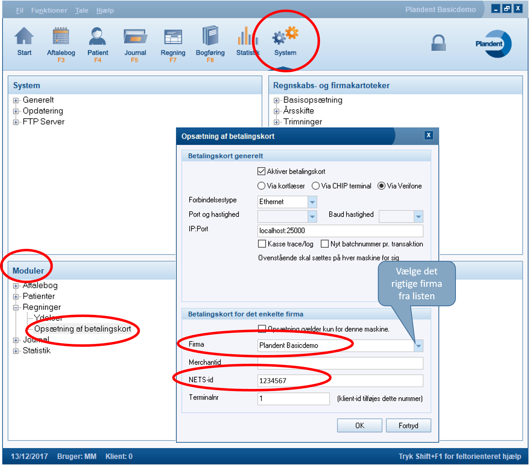Open the Patient module icon
The image size is (529, 465).
point(98,38)
